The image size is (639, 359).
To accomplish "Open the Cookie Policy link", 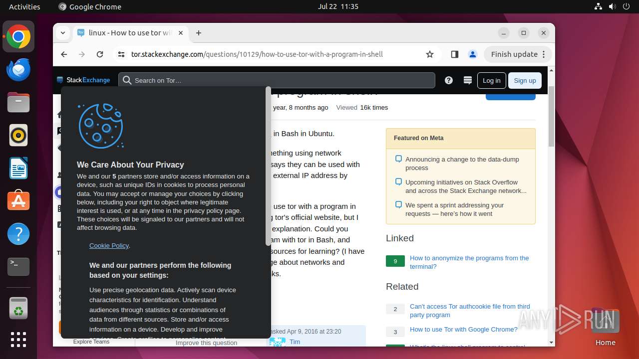I will (109, 245).
